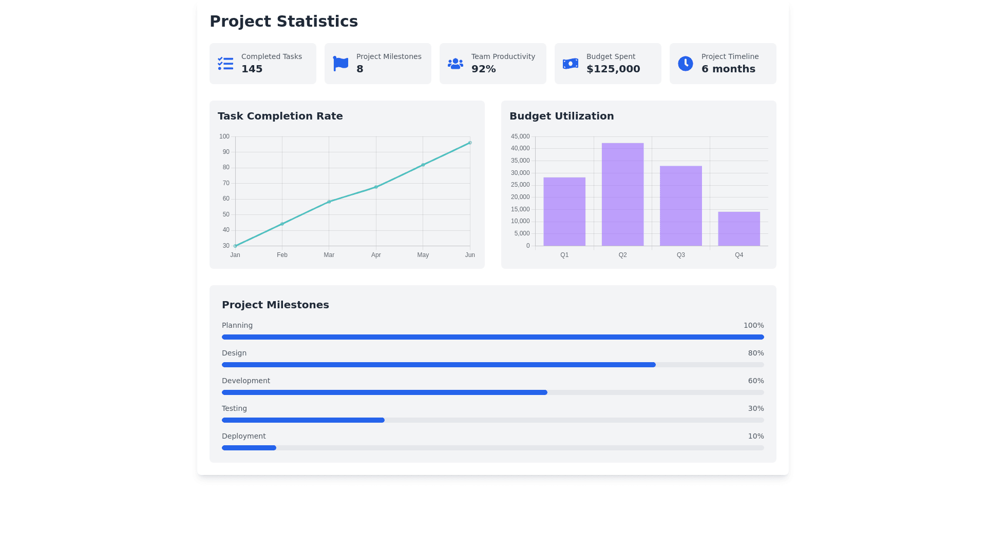Click the Deployment progress bar

point(249,448)
